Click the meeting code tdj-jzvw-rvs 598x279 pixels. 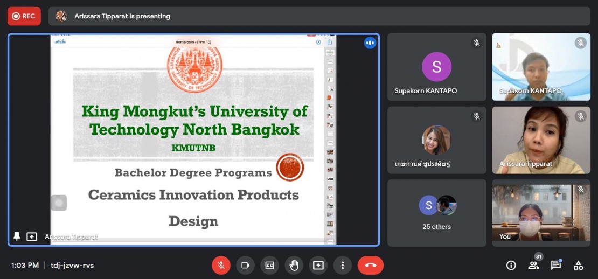pos(72,266)
